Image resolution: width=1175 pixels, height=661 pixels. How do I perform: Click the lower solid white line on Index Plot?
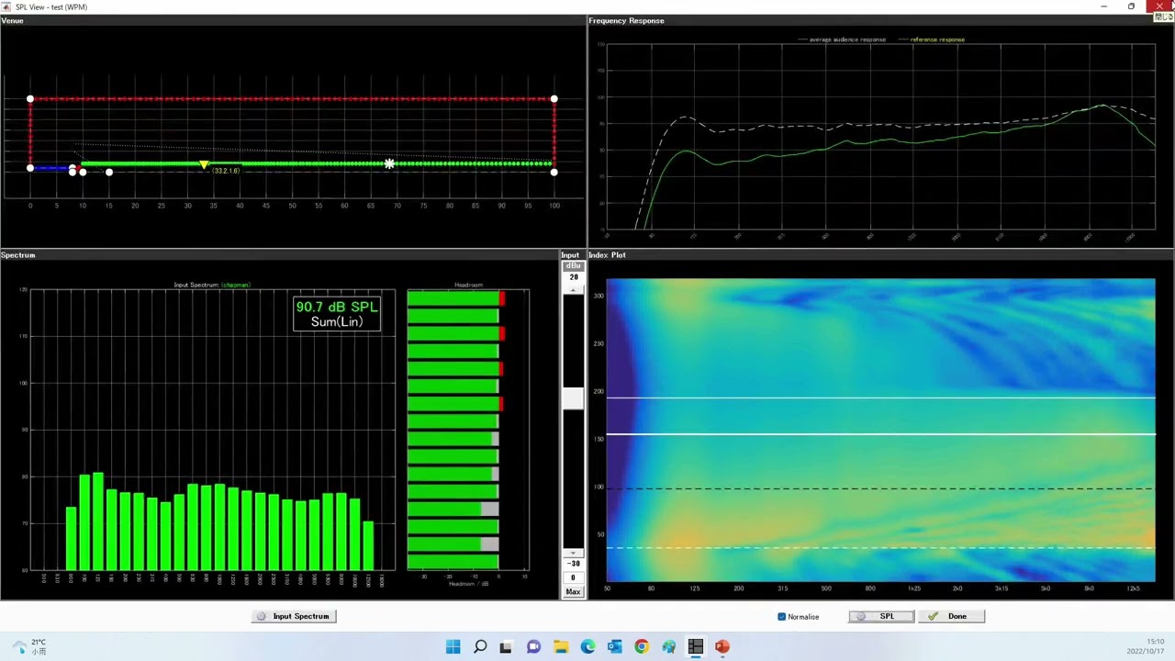(880, 433)
